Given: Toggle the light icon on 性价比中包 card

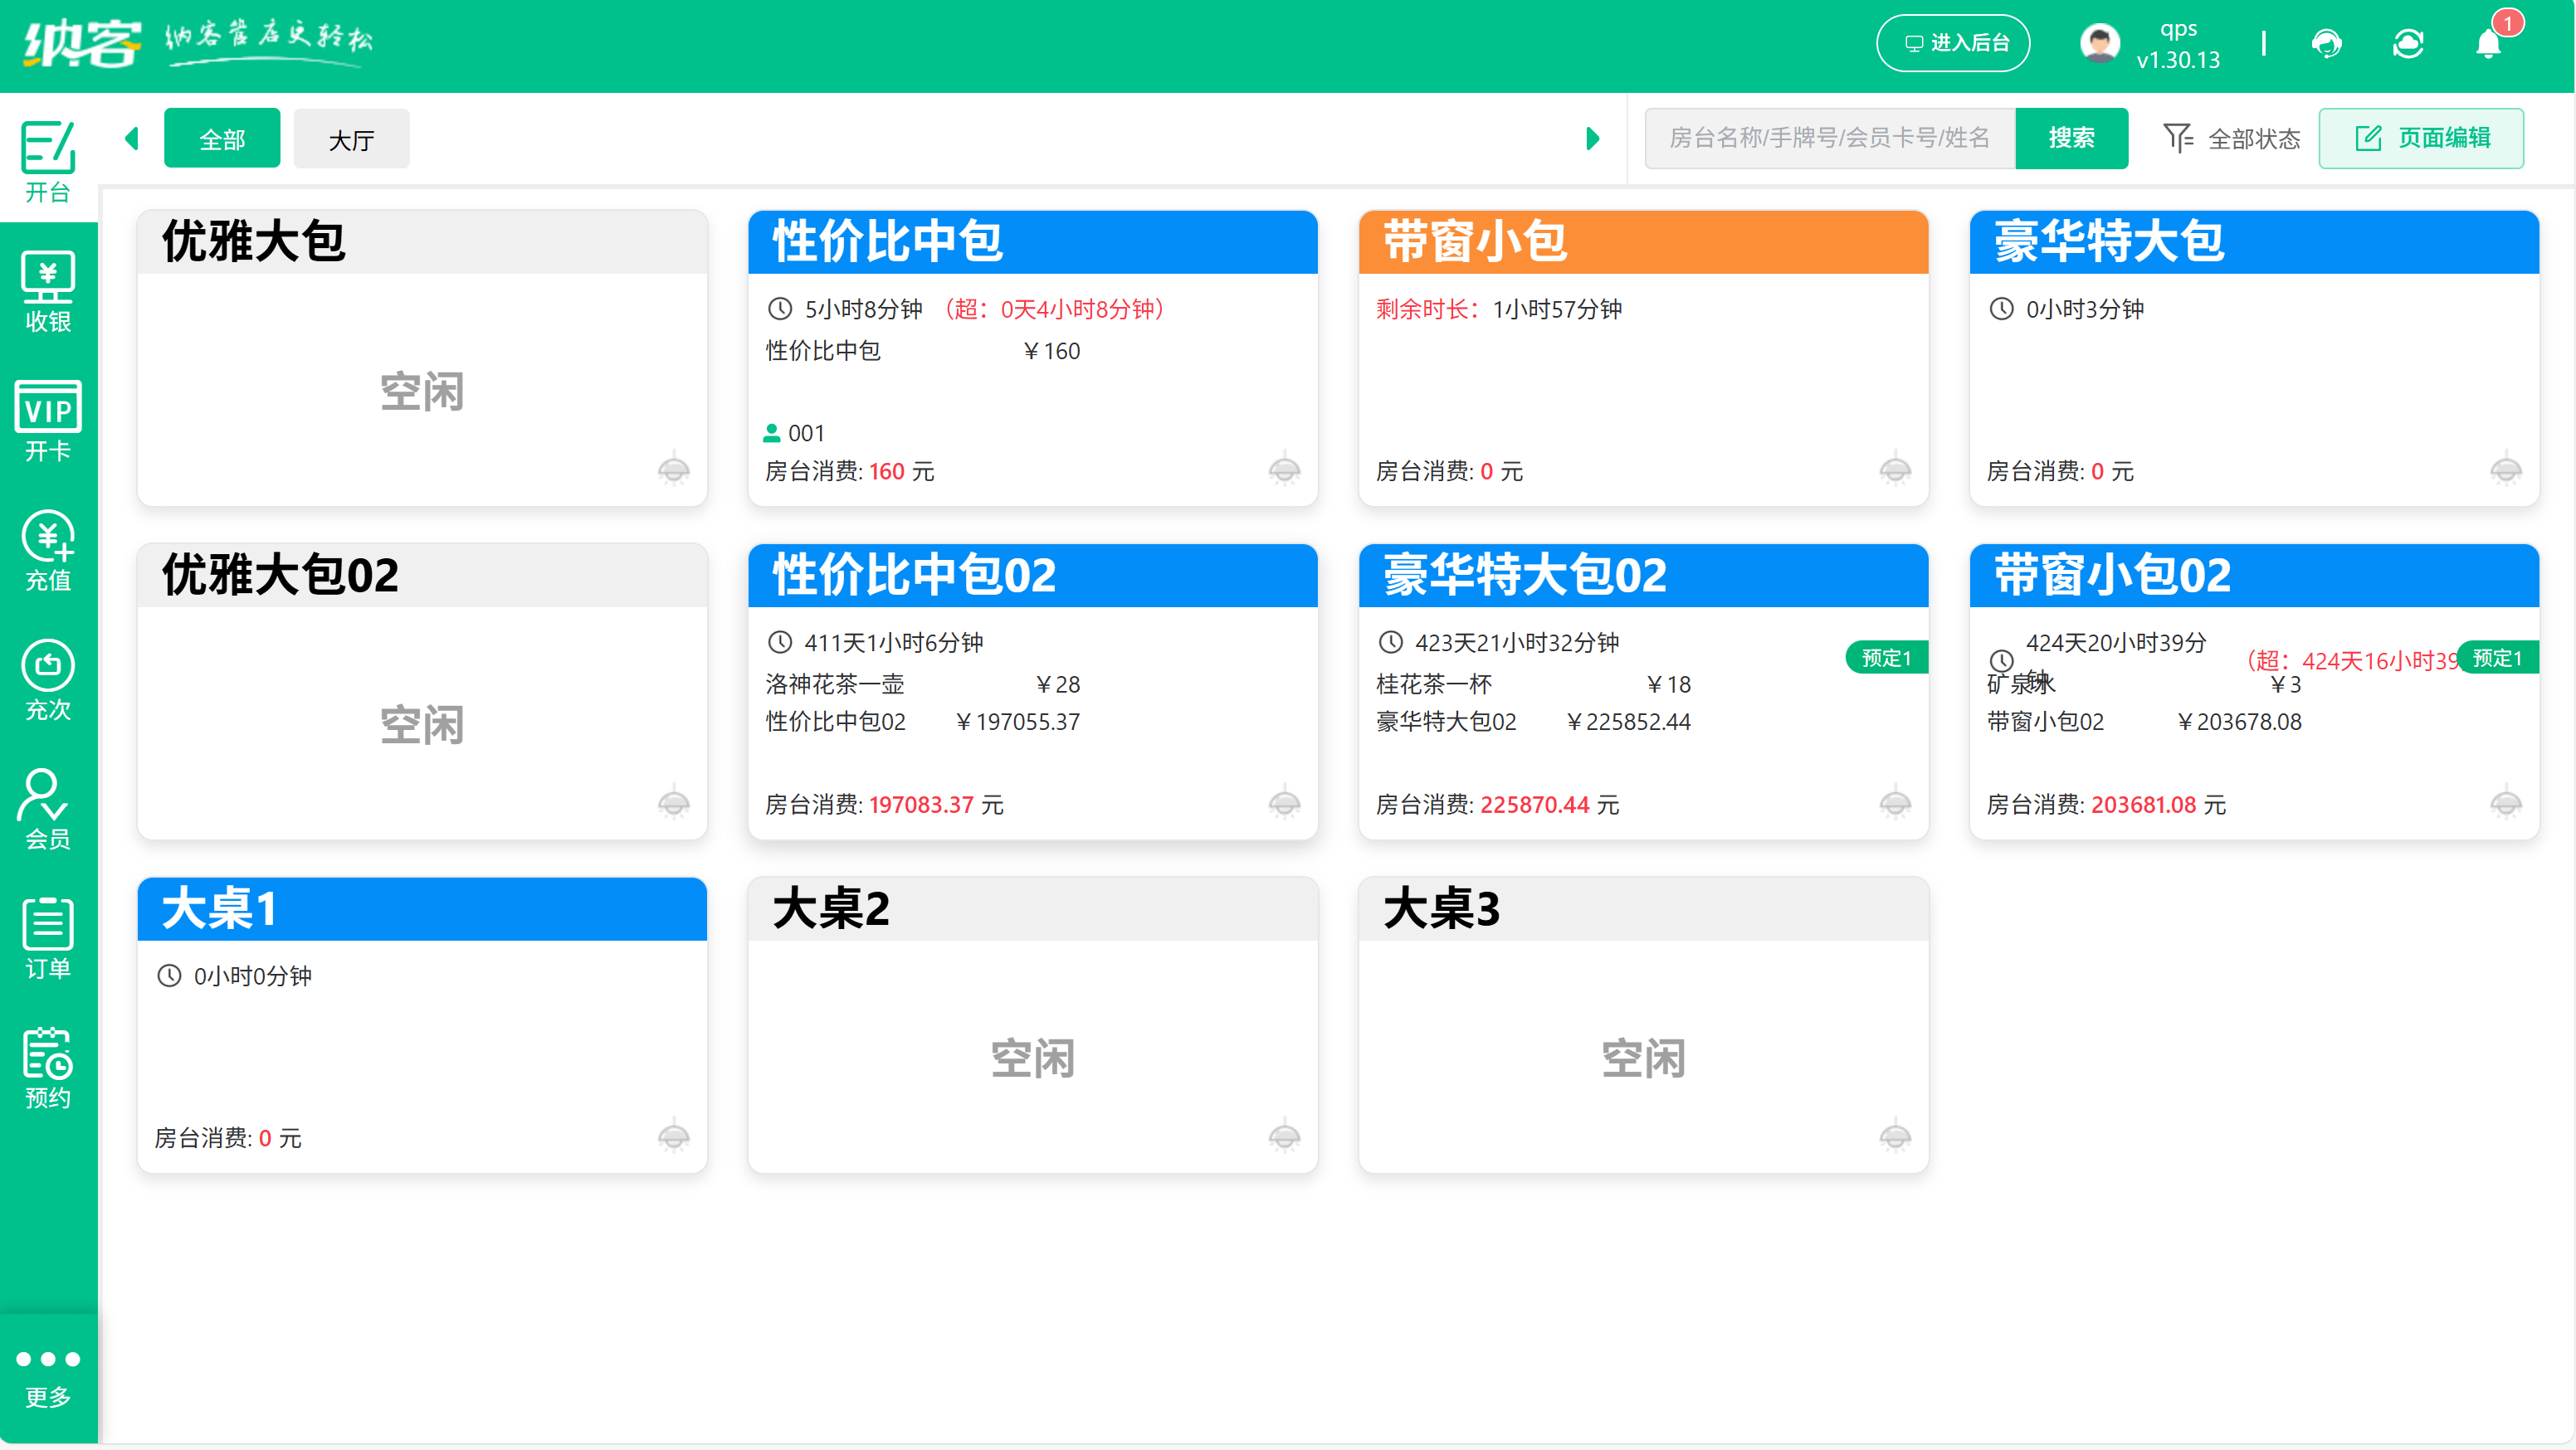Looking at the screenshot, I should [1285, 470].
